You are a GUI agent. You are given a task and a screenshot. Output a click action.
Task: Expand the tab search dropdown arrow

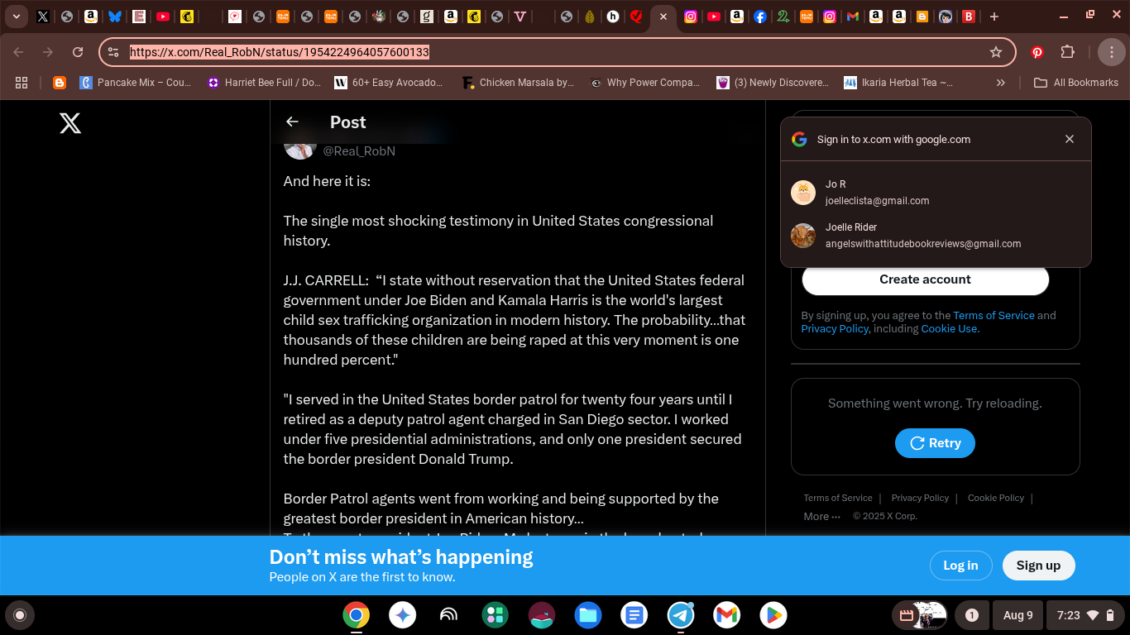(x=16, y=16)
